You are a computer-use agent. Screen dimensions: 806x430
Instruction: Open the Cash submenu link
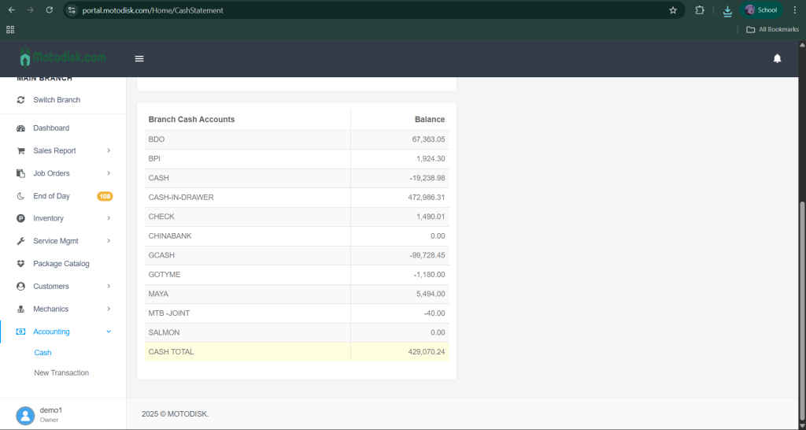click(43, 353)
